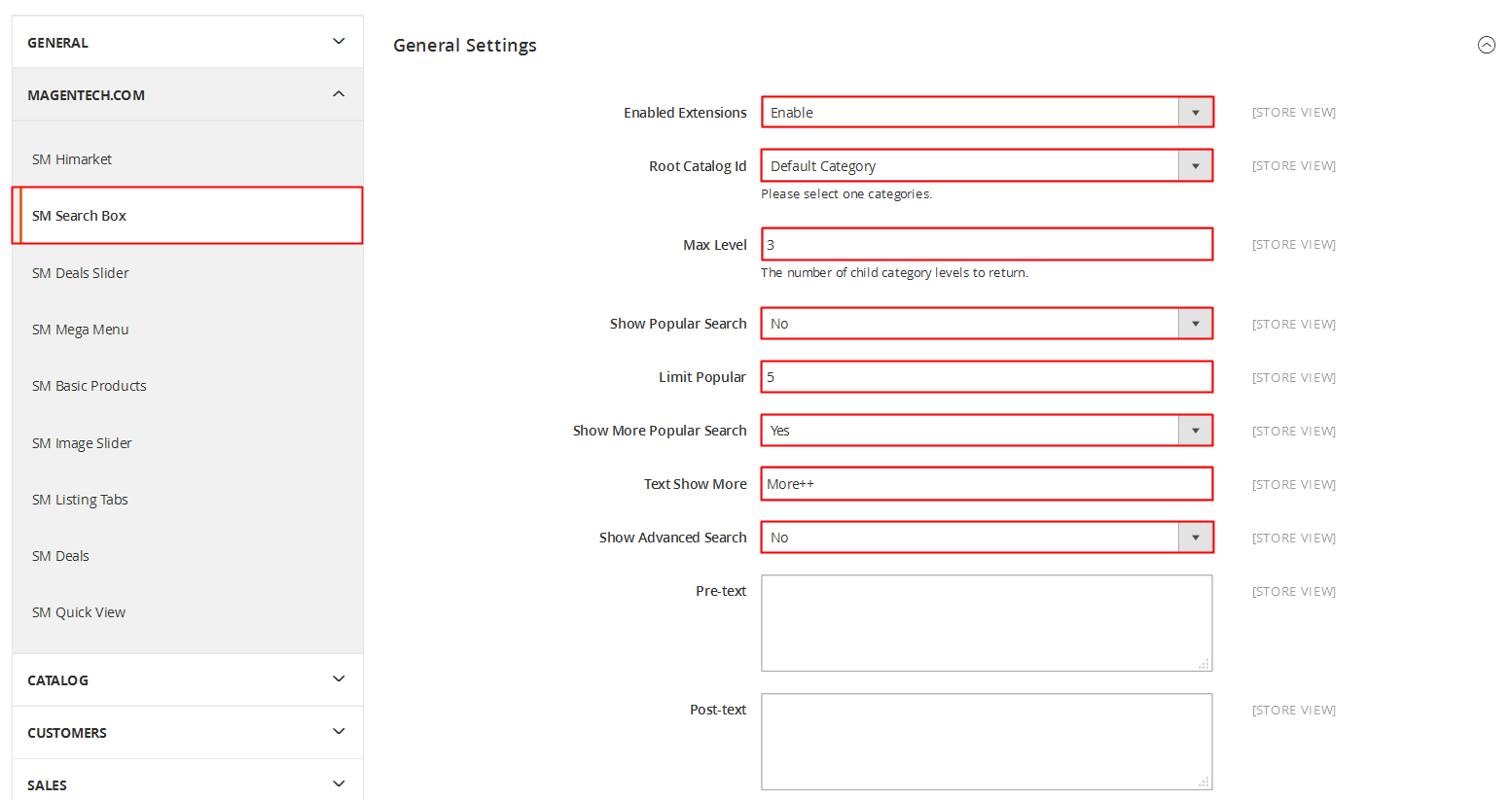Screen dimensions: 1510x800
Task: Click [STORE VIEW] beside Max Level
Action: tap(1294, 245)
